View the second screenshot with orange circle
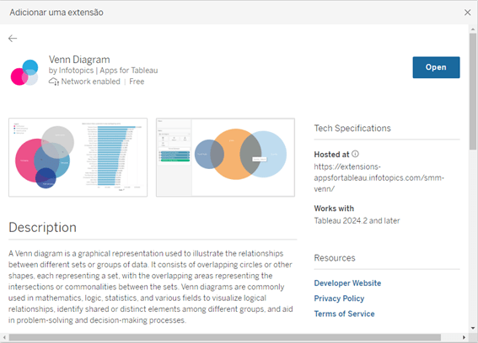 pyautogui.click(x=225, y=157)
